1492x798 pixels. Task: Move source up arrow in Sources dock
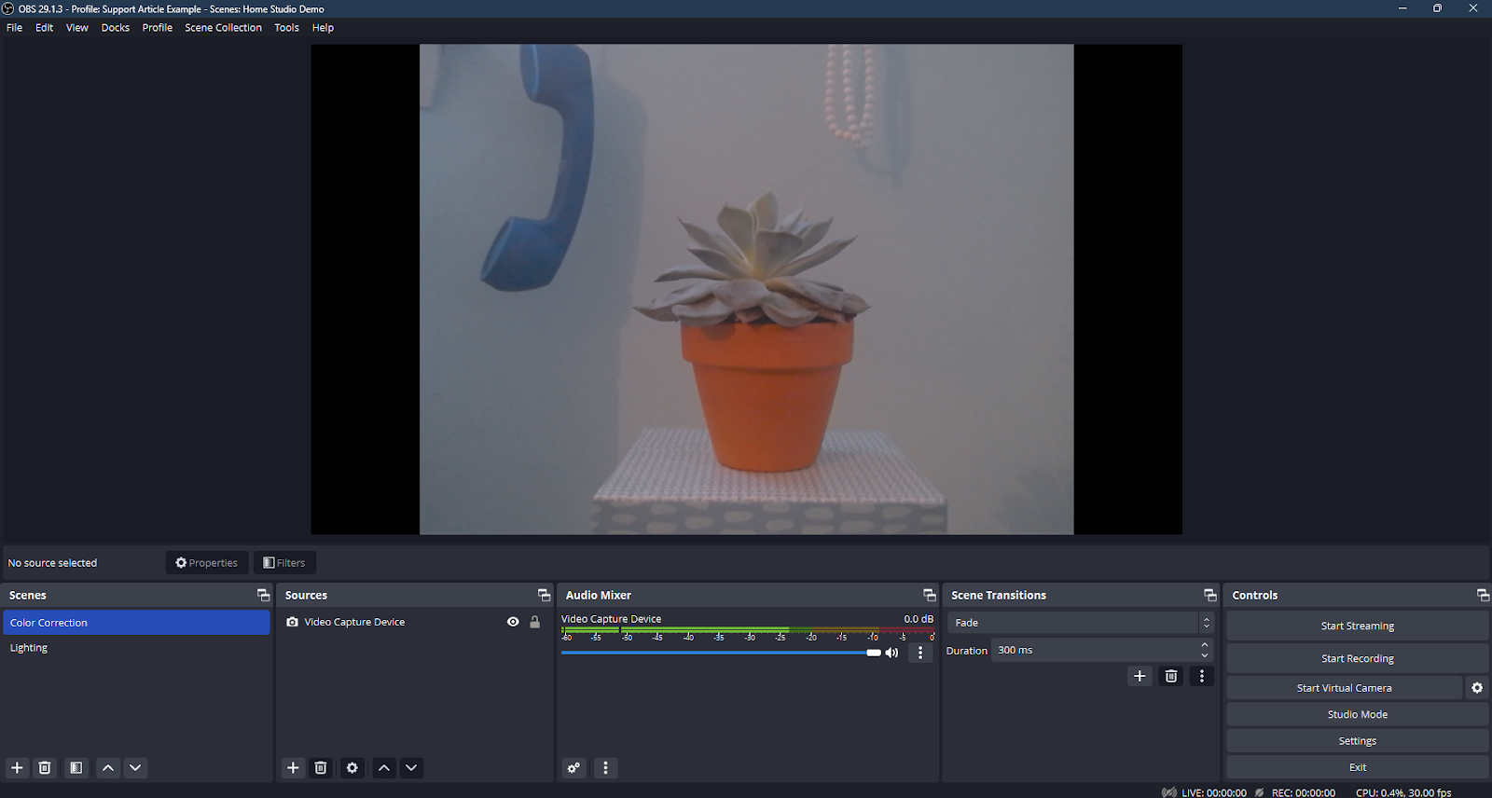pos(384,768)
